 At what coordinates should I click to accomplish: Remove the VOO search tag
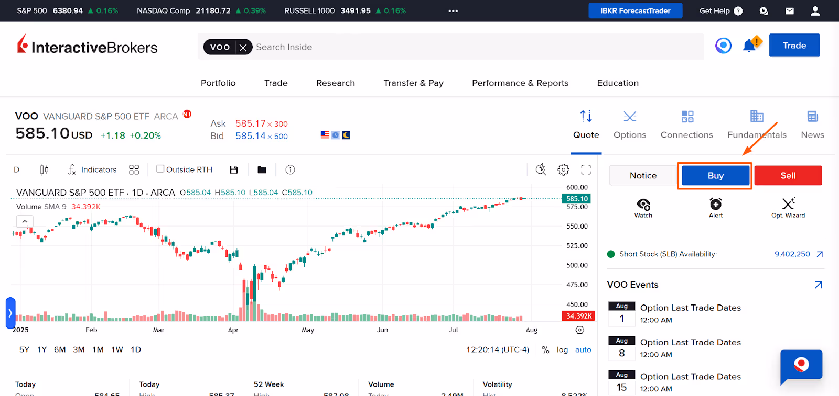point(243,48)
